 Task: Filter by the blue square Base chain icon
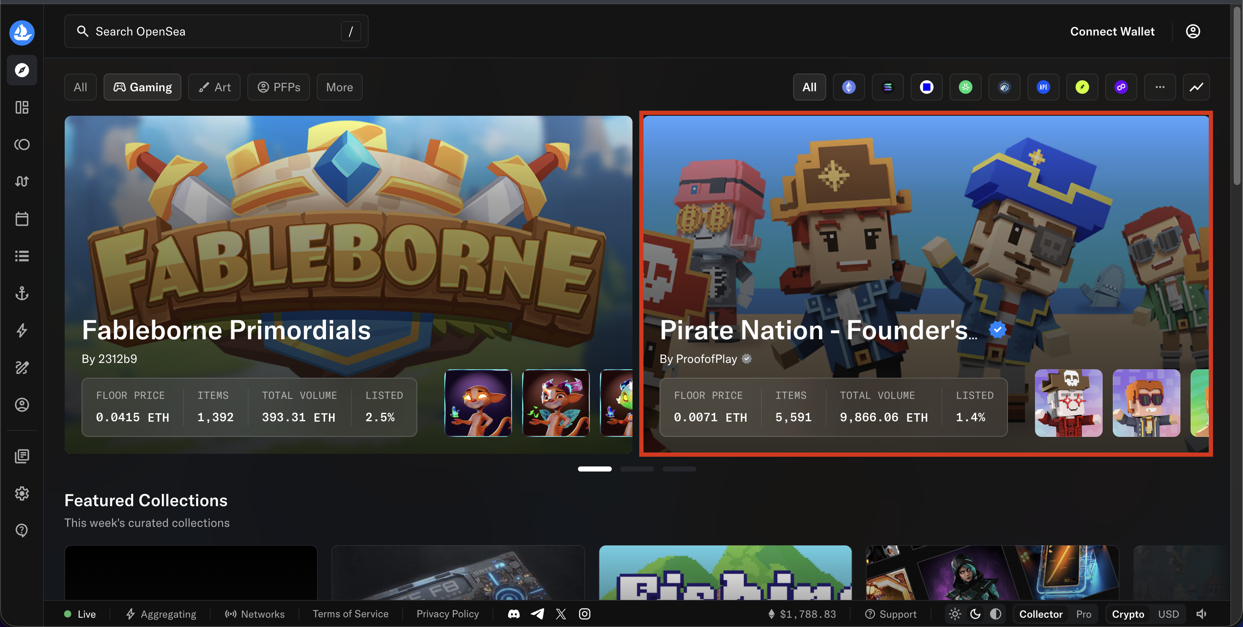(926, 87)
